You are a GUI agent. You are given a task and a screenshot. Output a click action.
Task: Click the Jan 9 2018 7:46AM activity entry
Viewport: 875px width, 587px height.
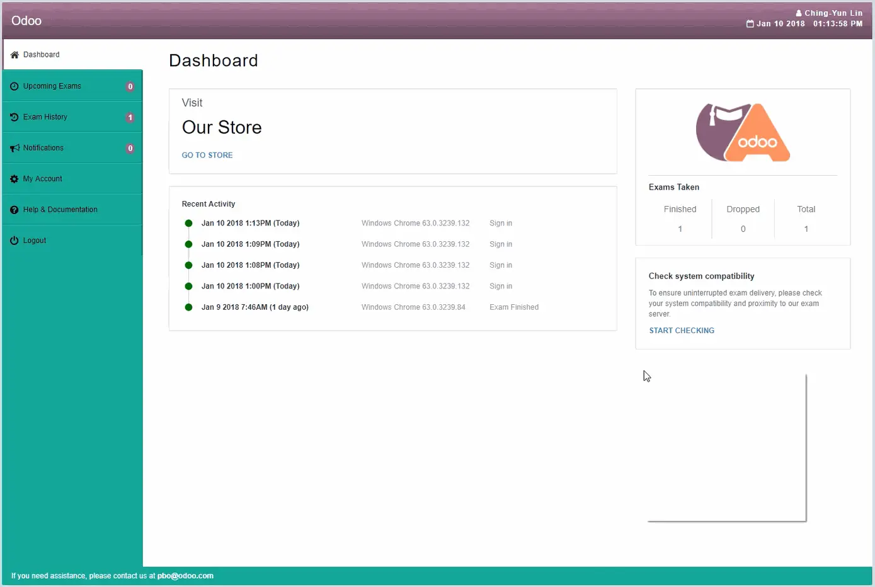[x=255, y=307]
